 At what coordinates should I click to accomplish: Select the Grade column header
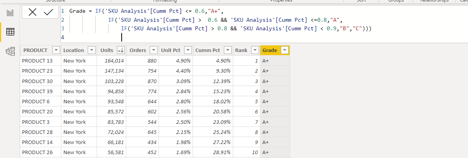pos(275,50)
